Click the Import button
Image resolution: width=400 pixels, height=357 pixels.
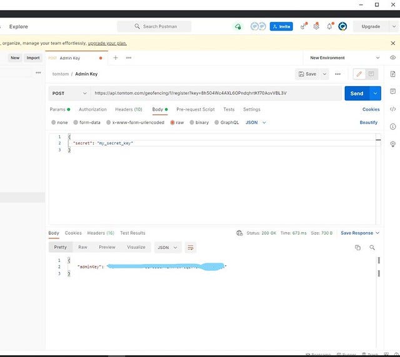[x=33, y=58]
